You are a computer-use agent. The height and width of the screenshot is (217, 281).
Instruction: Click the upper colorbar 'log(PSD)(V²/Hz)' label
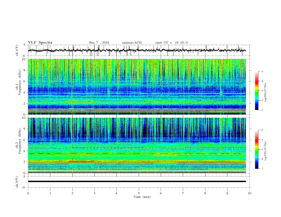click(266, 93)
